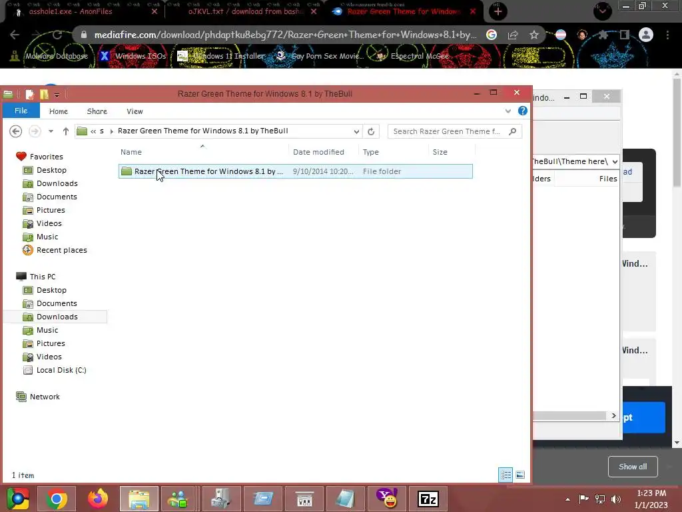Image resolution: width=682 pixels, height=512 pixels.
Task: Expand the Explorer ribbon chevron
Action: pyautogui.click(x=508, y=111)
